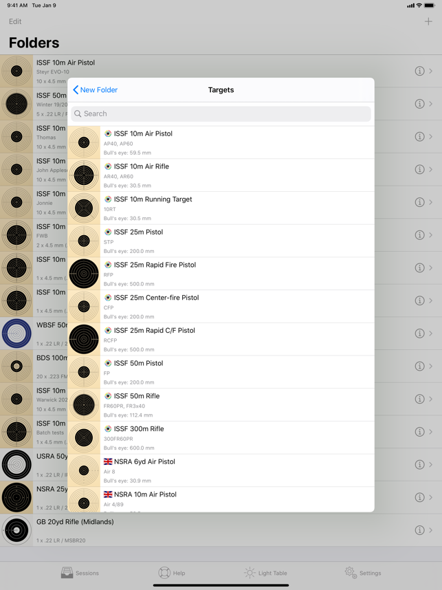
Task: Click battery icon in status bar
Action: click(x=430, y=6)
